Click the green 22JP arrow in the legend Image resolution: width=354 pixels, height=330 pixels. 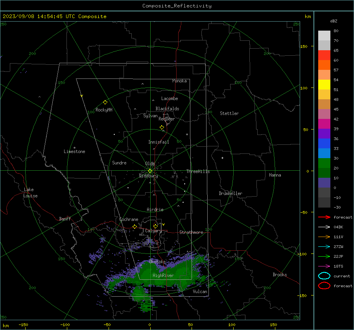point(324,256)
